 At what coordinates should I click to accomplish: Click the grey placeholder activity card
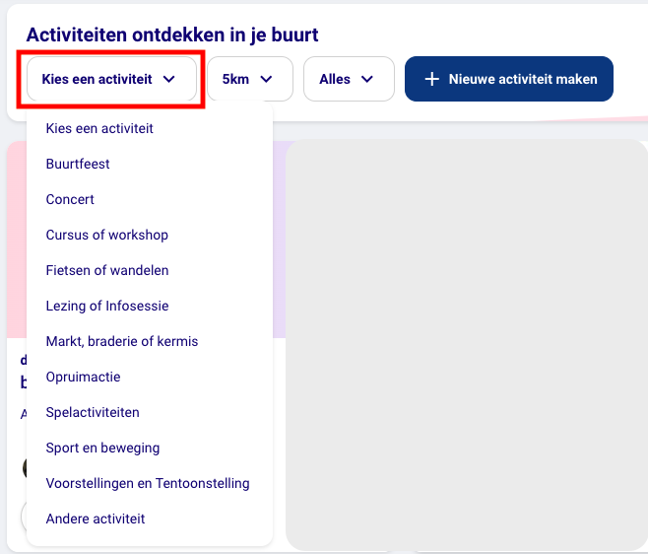465,345
